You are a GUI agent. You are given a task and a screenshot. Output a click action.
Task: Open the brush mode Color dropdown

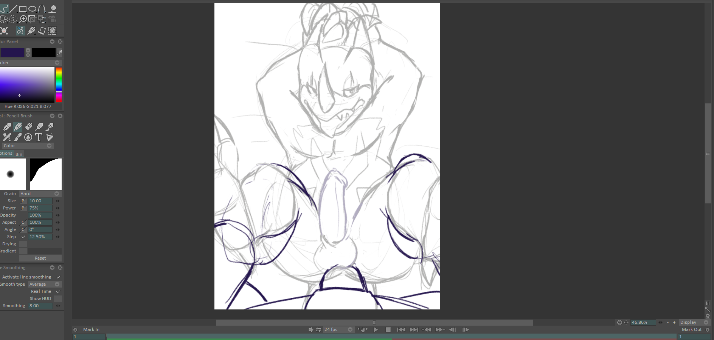(27, 146)
